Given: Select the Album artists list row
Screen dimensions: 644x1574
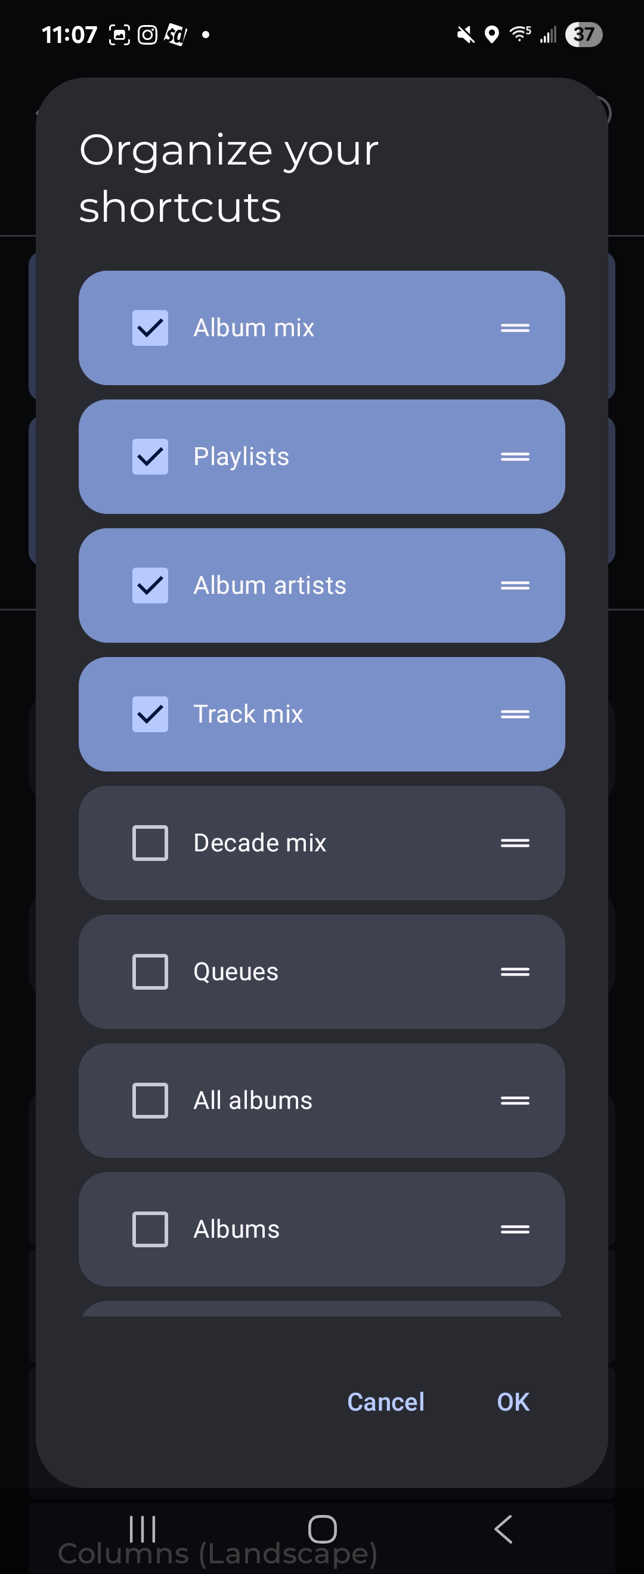Looking at the screenshot, I should [321, 585].
